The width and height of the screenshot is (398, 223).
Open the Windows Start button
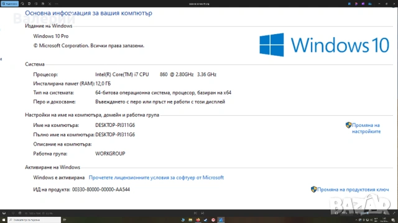pos(4,220)
